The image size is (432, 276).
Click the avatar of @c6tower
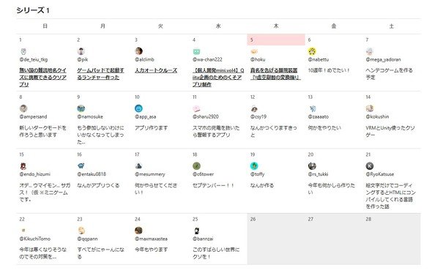pyautogui.click(x=196, y=166)
